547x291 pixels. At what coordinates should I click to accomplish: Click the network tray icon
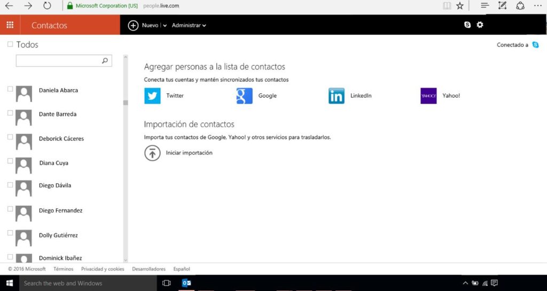[485, 283]
